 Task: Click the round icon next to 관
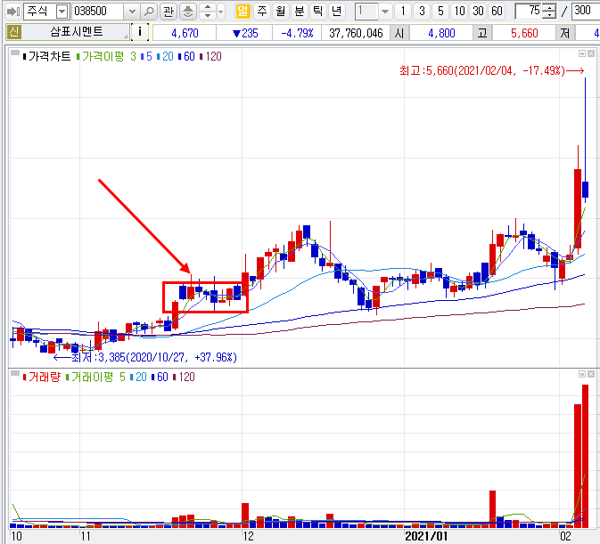pyautogui.click(x=188, y=12)
